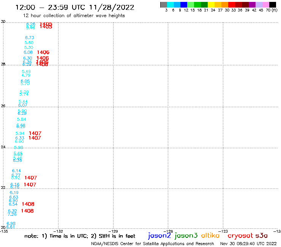Viewport: 281px width, 247px height.
Task: Click the 1407 time label beside 5.94
Action: 35,133
